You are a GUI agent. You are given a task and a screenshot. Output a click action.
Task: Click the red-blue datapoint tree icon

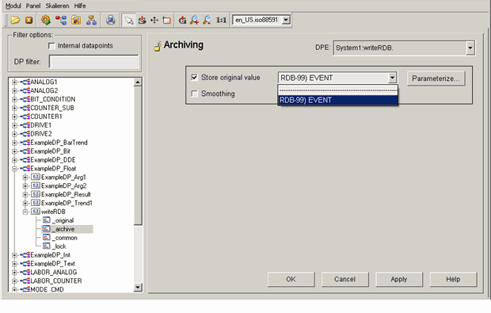[61, 20]
